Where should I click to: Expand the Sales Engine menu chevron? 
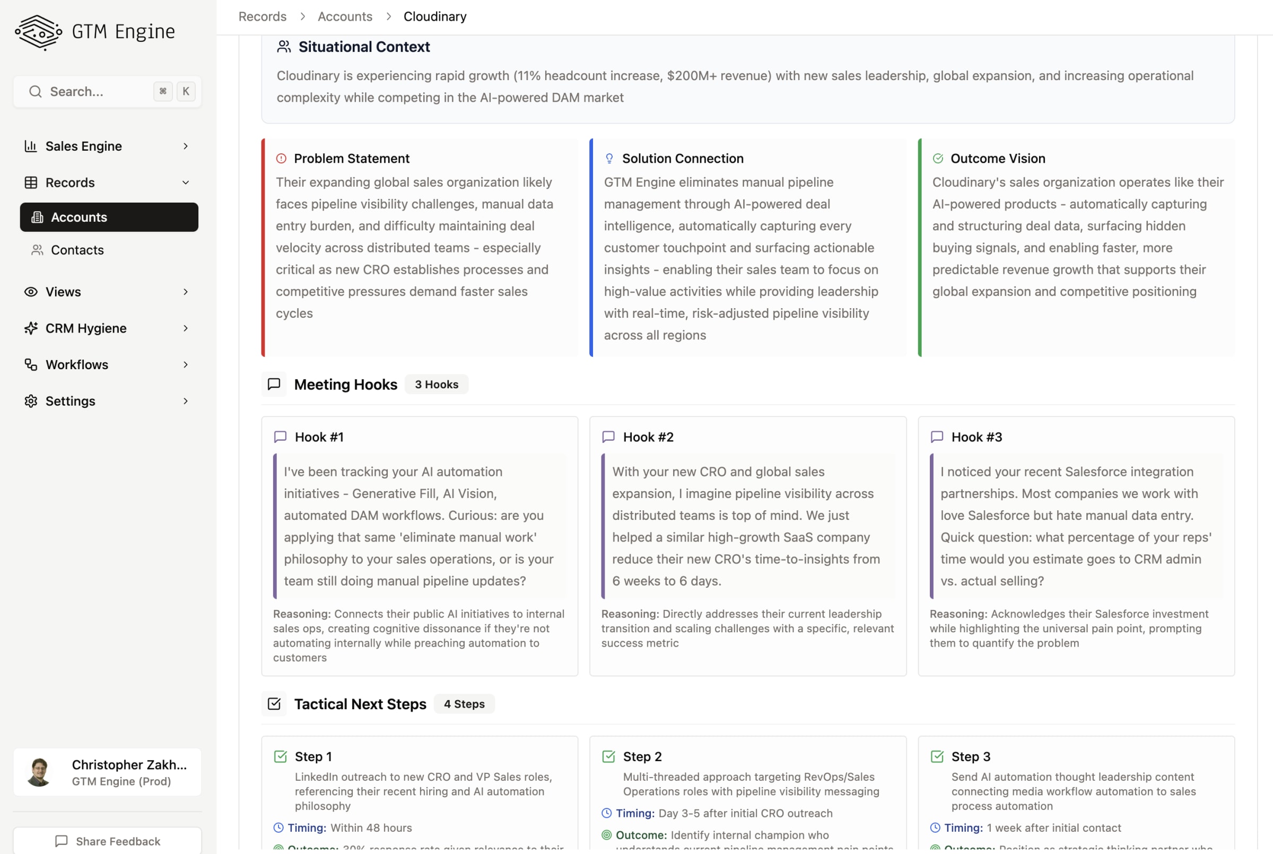click(x=186, y=146)
